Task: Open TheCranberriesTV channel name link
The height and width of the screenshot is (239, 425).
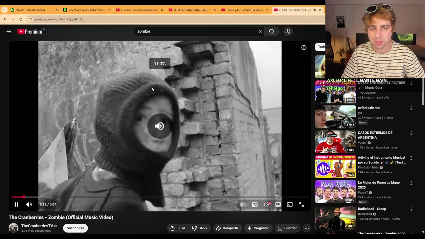Action: [x=37, y=226]
